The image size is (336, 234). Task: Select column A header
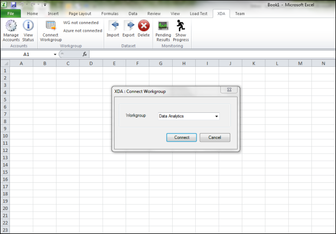[21, 63]
